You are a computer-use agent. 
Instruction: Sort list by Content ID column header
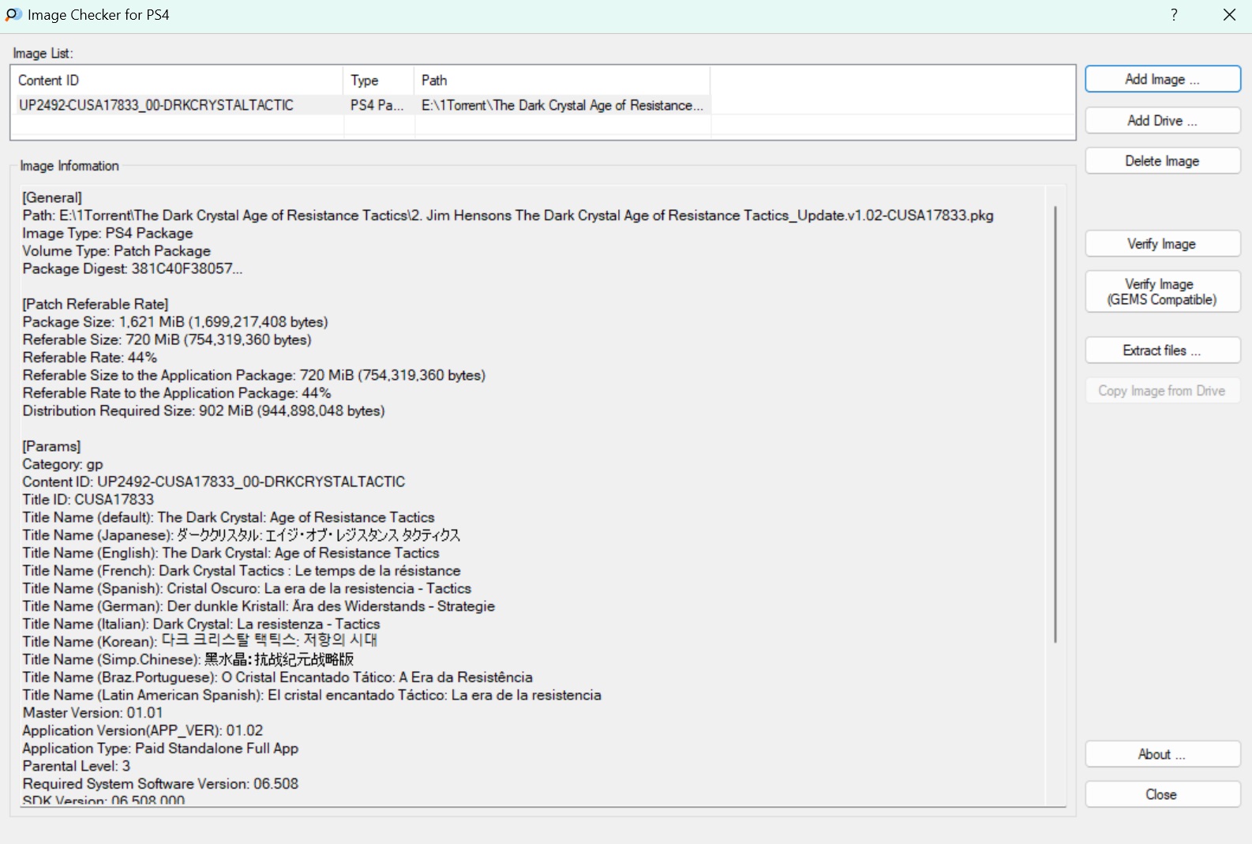pyautogui.click(x=178, y=81)
